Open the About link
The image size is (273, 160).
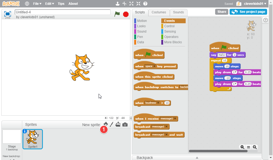tap(73, 4)
